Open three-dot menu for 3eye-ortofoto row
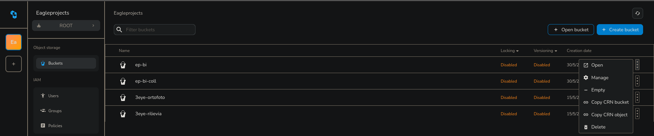 (637, 97)
